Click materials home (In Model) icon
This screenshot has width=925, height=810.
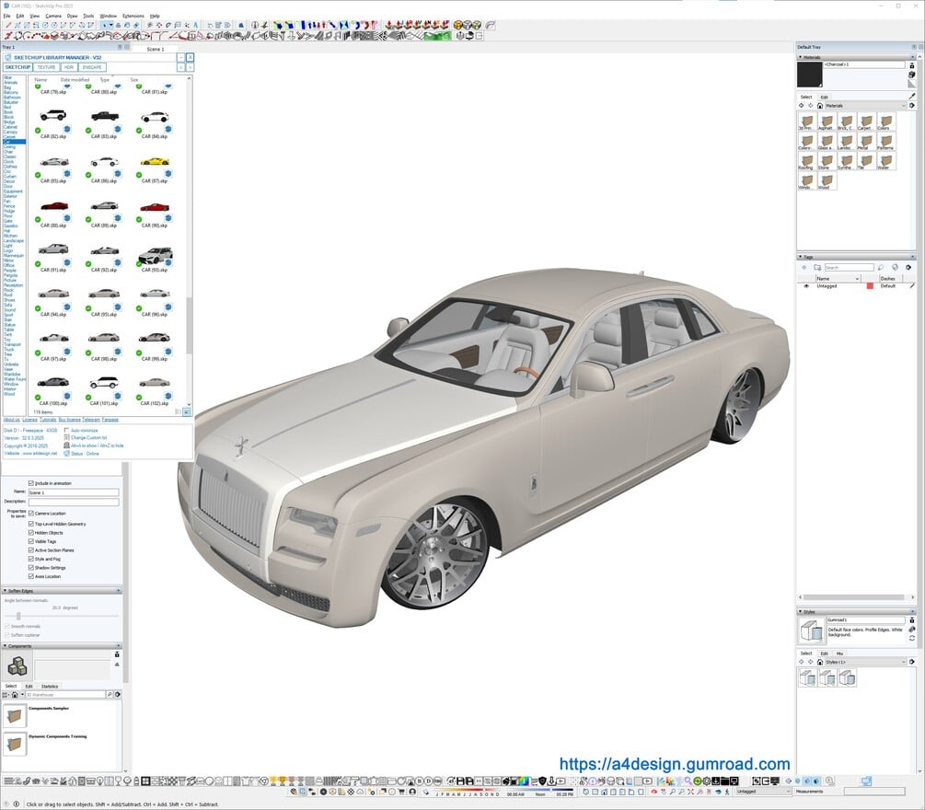tap(819, 106)
